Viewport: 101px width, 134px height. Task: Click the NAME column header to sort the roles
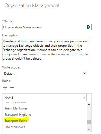pos(44,98)
